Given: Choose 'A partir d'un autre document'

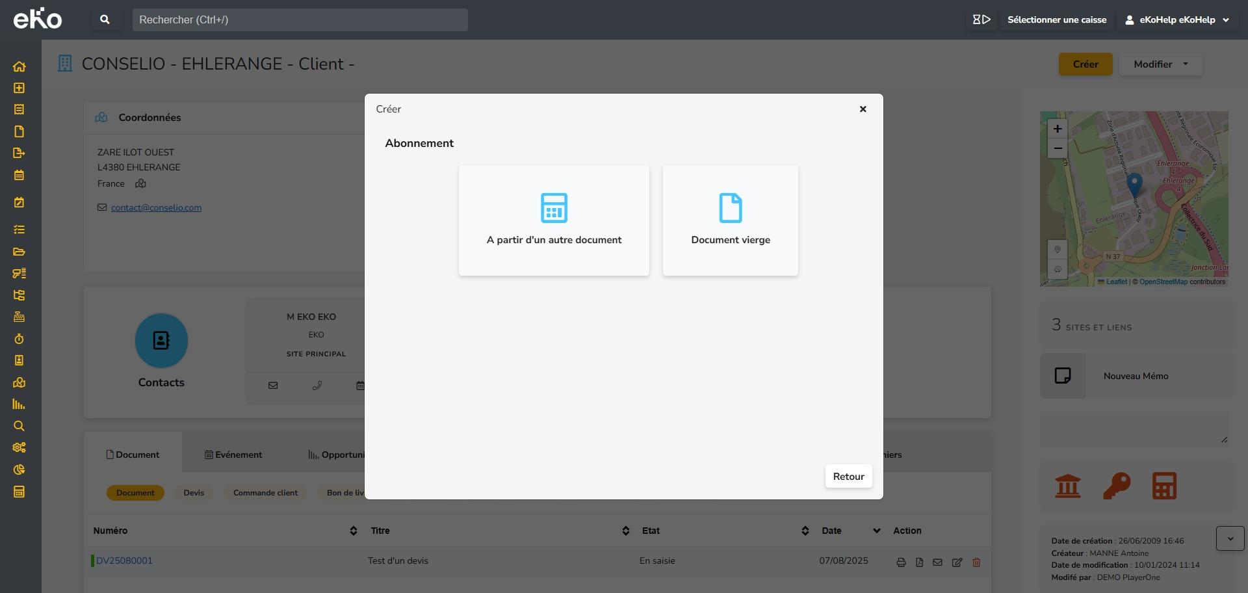Looking at the screenshot, I should tap(554, 220).
